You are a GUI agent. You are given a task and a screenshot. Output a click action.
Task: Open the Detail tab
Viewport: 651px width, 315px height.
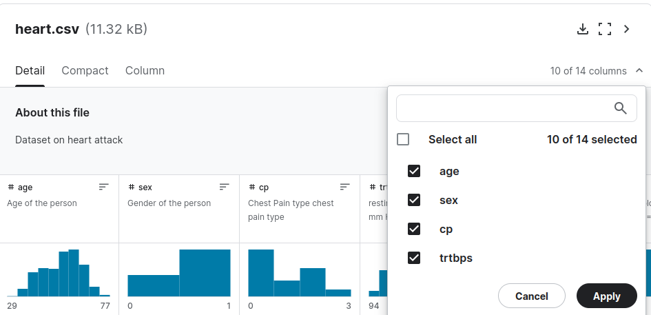pos(30,70)
